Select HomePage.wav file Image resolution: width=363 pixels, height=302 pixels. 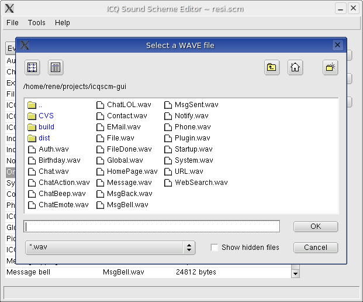[x=127, y=171]
